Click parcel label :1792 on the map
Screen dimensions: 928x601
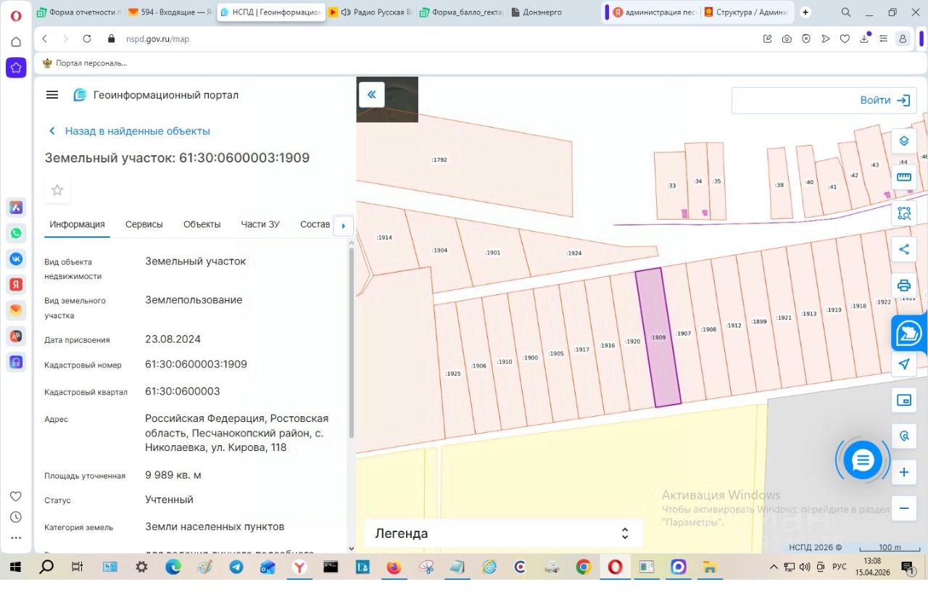[x=439, y=159]
